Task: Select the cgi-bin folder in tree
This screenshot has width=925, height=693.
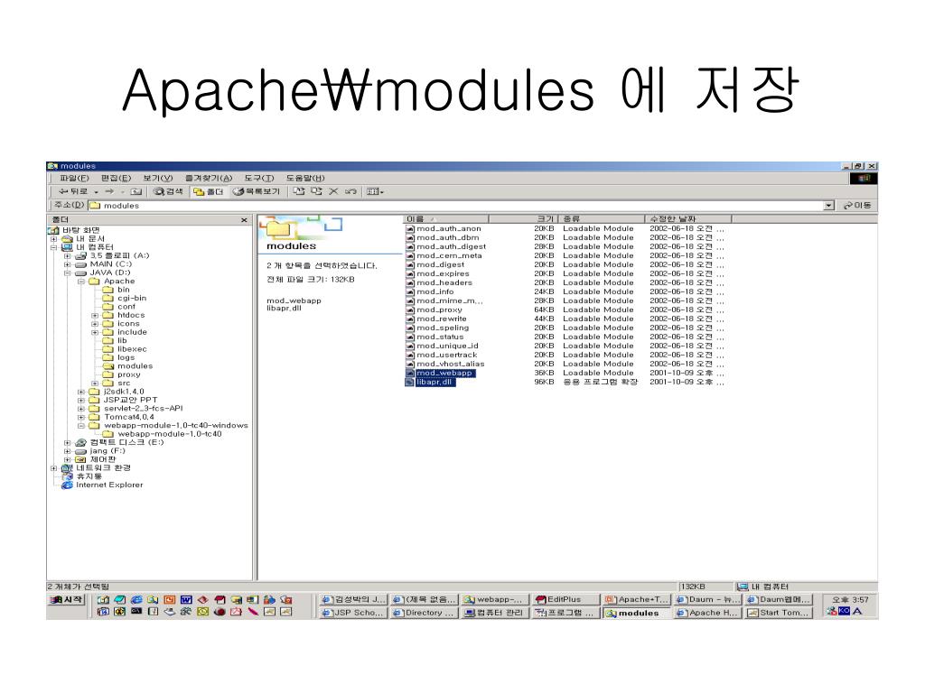Action: tap(132, 298)
